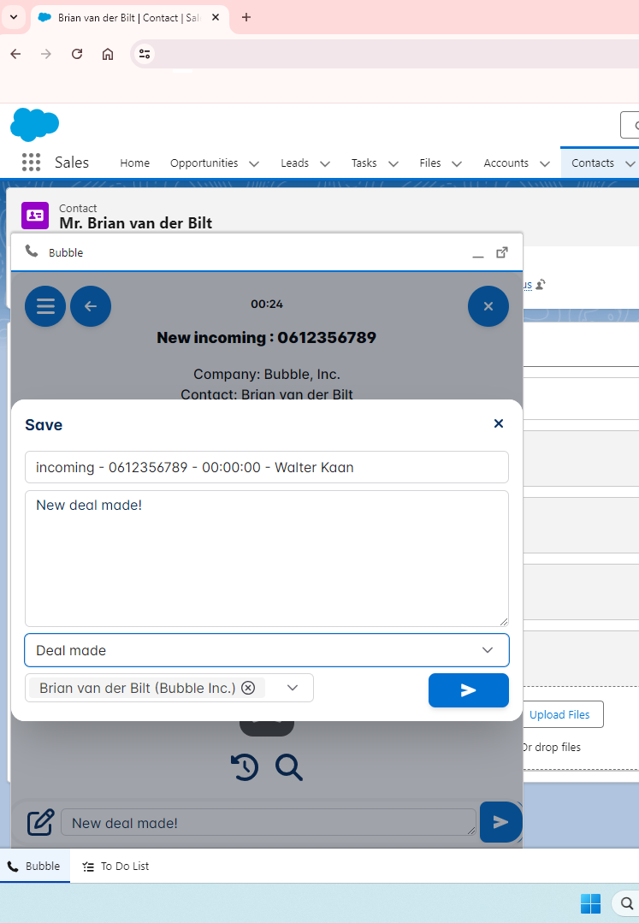Image resolution: width=639 pixels, height=923 pixels.
Task: Send the note with the Save dialog arrow button
Action: pyautogui.click(x=468, y=690)
